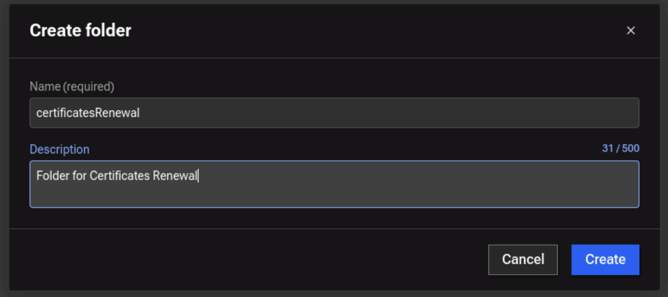The image size is (668, 297).
Task: Focus the Name input field
Action: coord(334,113)
